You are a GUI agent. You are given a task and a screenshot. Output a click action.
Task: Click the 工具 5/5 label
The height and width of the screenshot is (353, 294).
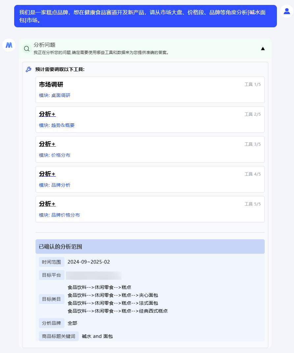coord(253,204)
